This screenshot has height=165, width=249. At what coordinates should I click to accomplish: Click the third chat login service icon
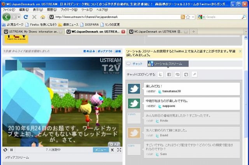[177, 74]
